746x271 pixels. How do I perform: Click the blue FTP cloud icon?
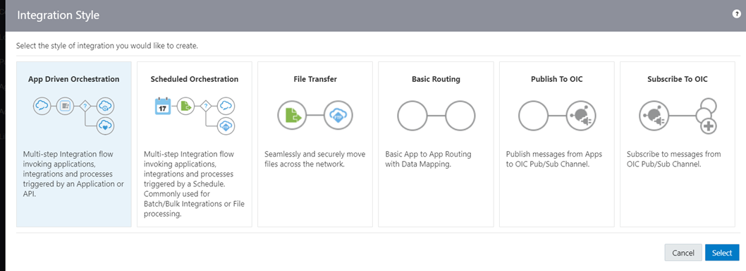(338, 116)
